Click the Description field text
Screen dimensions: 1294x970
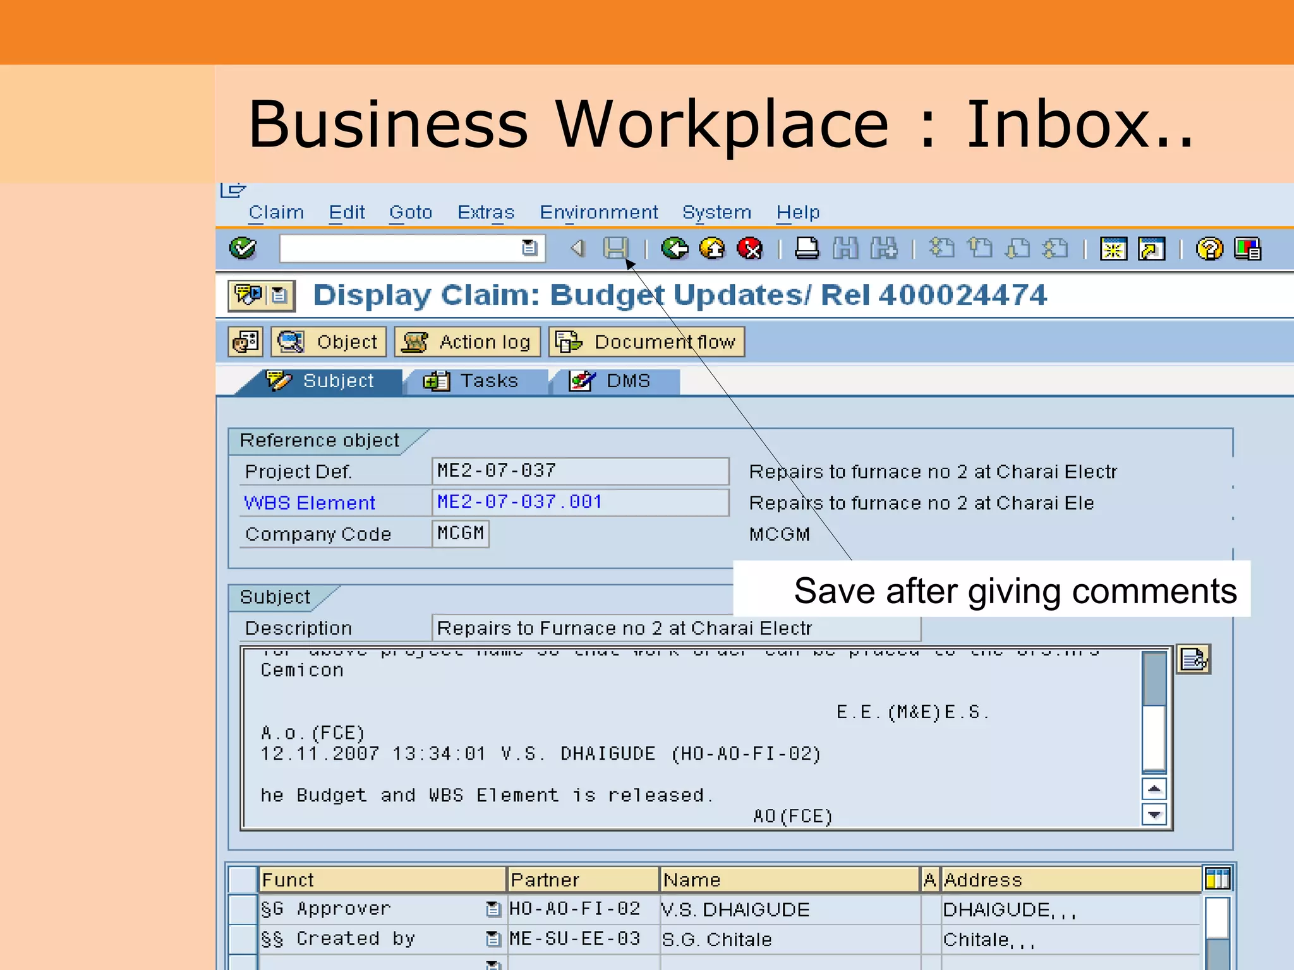pyautogui.click(x=676, y=628)
